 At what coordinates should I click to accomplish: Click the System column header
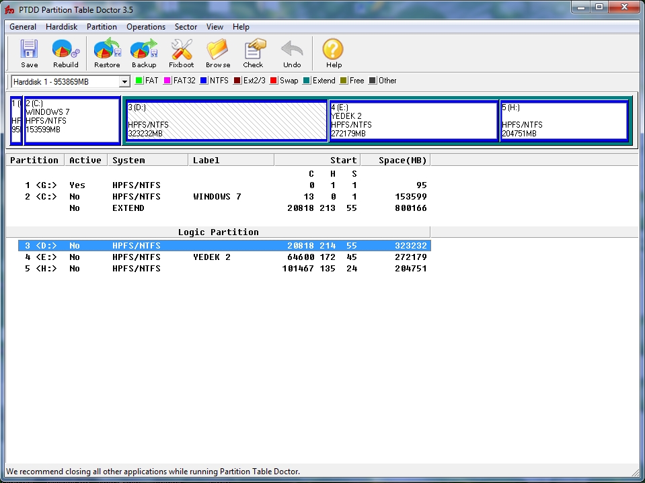[x=148, y=160]
